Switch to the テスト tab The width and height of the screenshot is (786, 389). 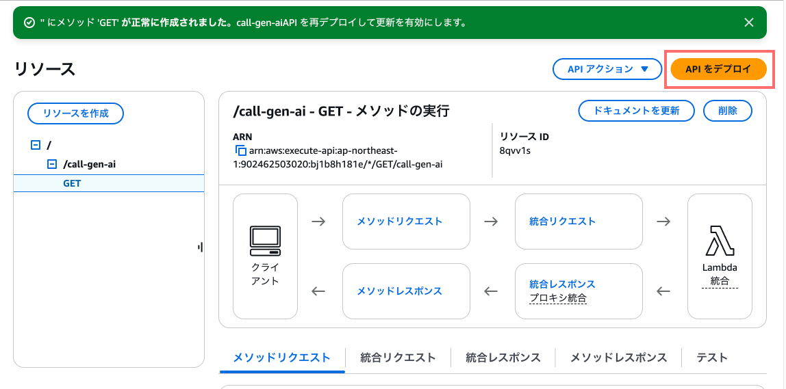click(712, 358)
